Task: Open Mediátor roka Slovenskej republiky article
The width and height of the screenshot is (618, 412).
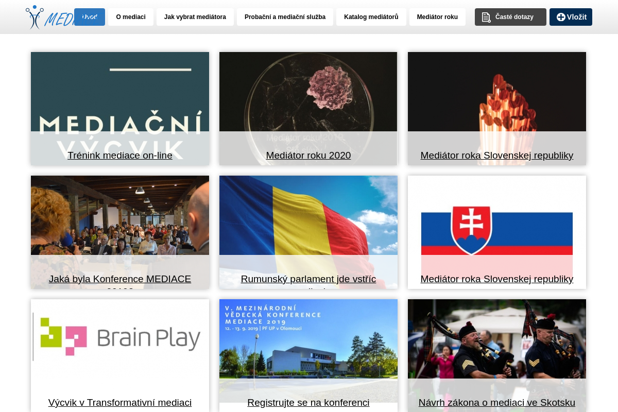Action: pos(496,155)
